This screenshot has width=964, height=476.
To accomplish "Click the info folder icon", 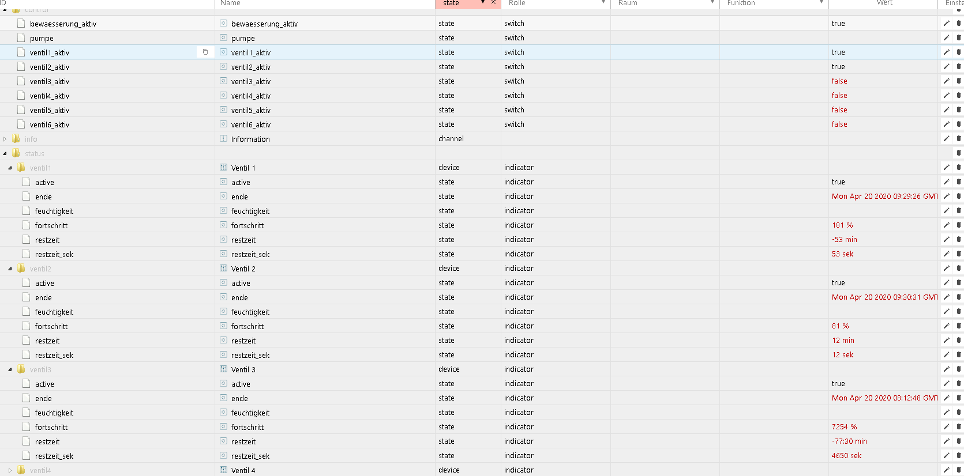I will tap(16, 138).
